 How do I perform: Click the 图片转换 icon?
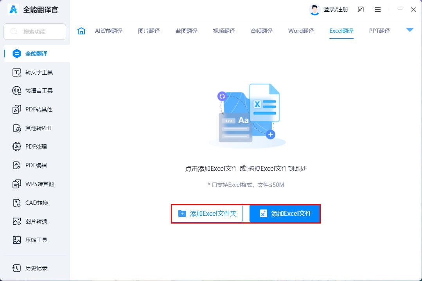click(17, 221)
